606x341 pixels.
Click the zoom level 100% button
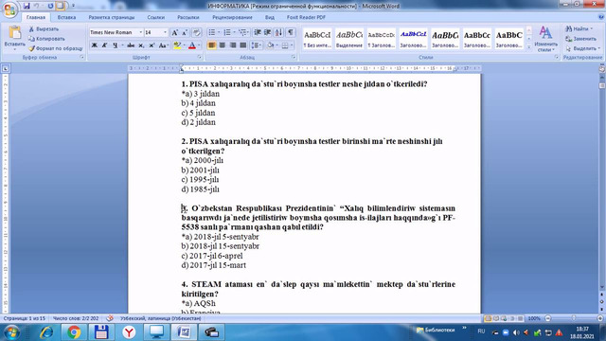point(534,318)
